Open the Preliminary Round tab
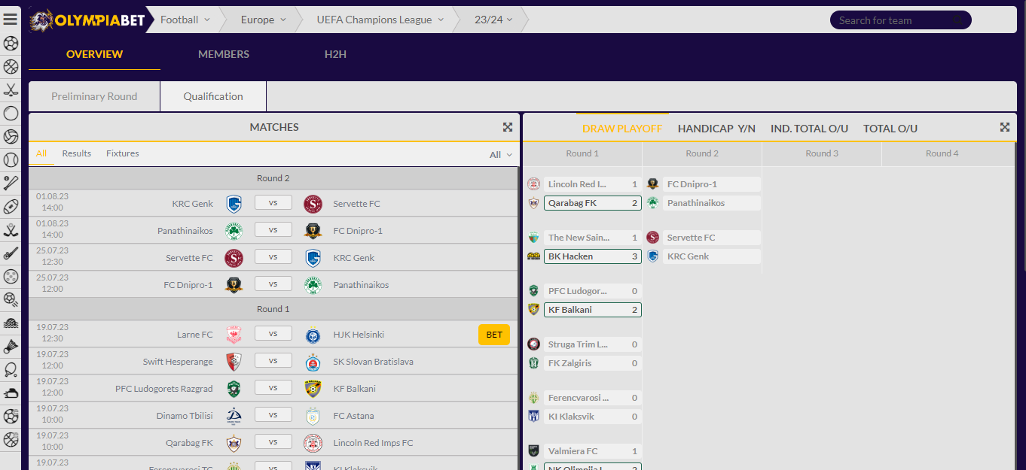1026x470 pixels. point(94,96)
